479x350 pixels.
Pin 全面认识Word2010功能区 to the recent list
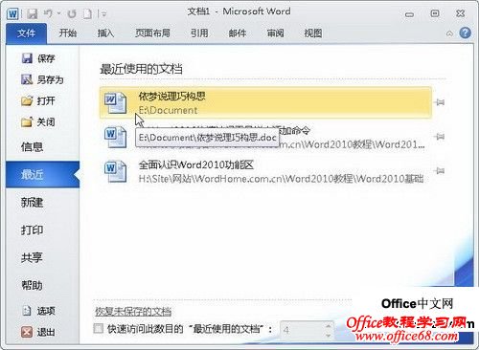point(440,170)
